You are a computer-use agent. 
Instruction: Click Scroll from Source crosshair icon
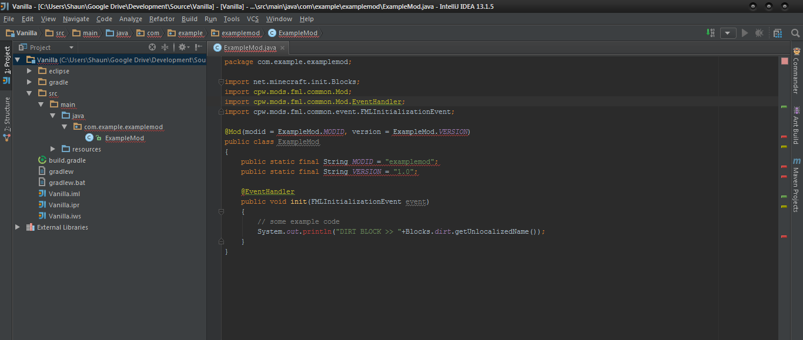pos(152,47)
